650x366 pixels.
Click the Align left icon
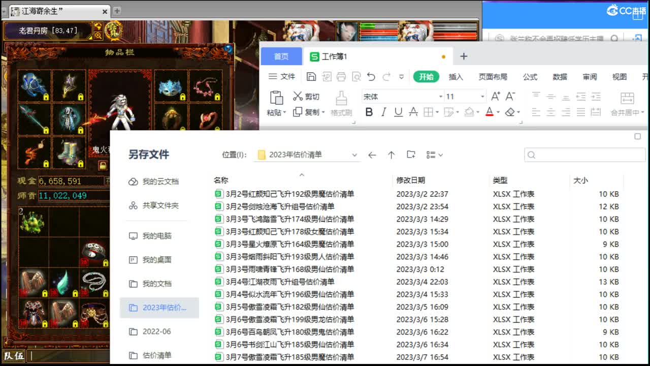pyautogui.click(x=536, y=112)
